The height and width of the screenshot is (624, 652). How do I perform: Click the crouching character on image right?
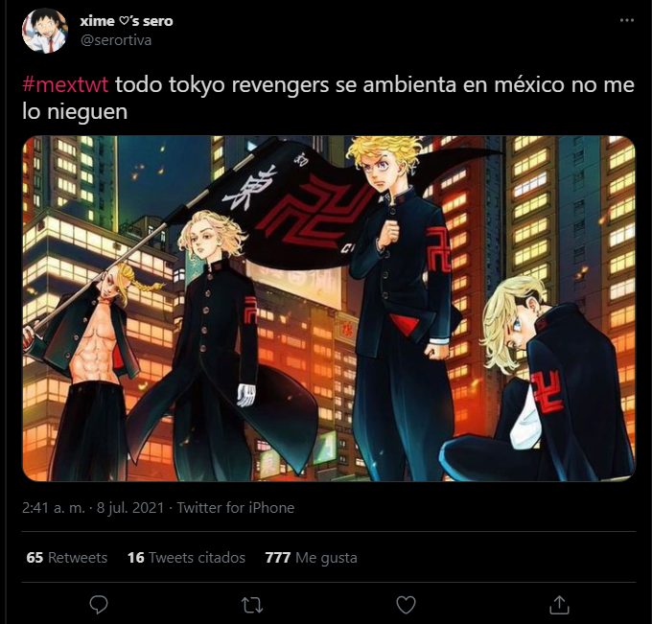[x=541, y=381]
